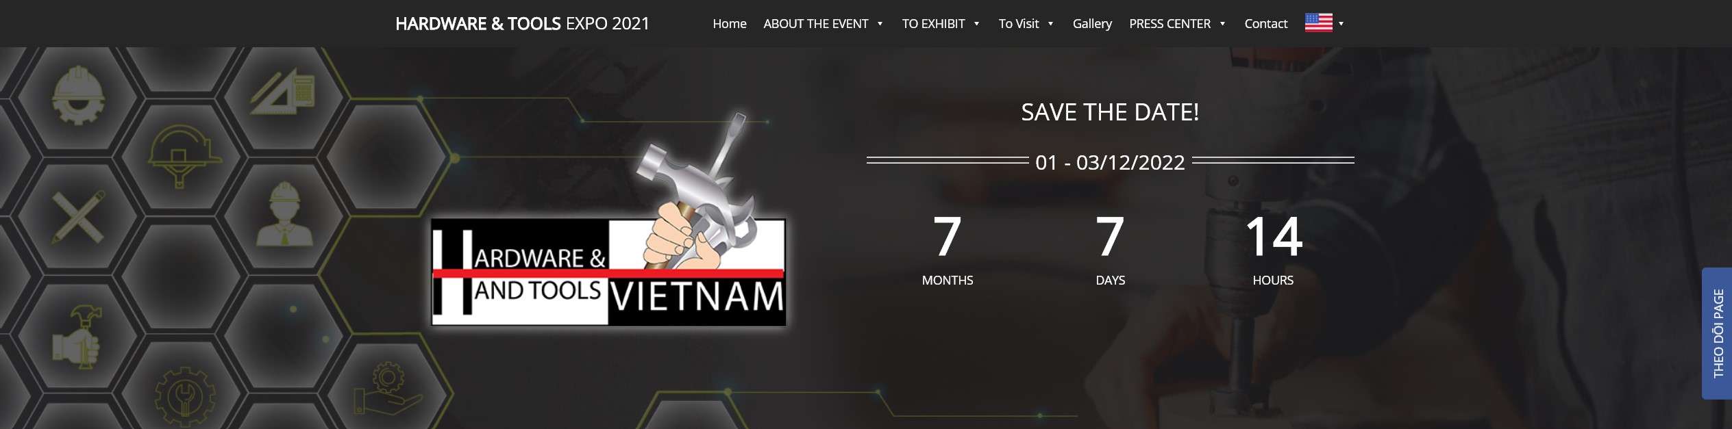
Task: Click the HARDWARE & TOOLS EXPO 2021 site title
Action: click(x=522, y=24)
